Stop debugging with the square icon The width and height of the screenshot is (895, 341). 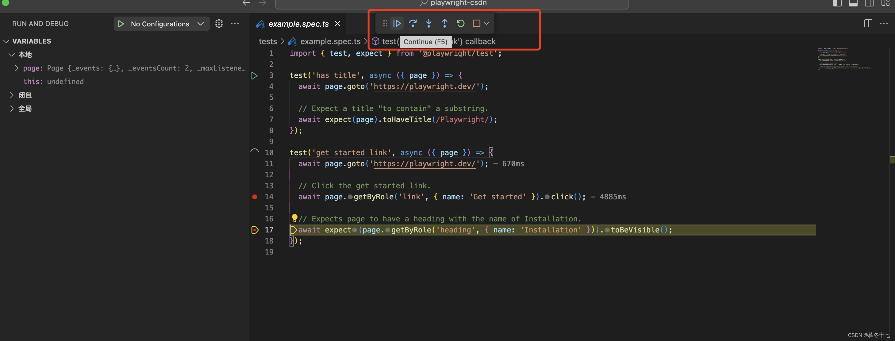[476, 23]
